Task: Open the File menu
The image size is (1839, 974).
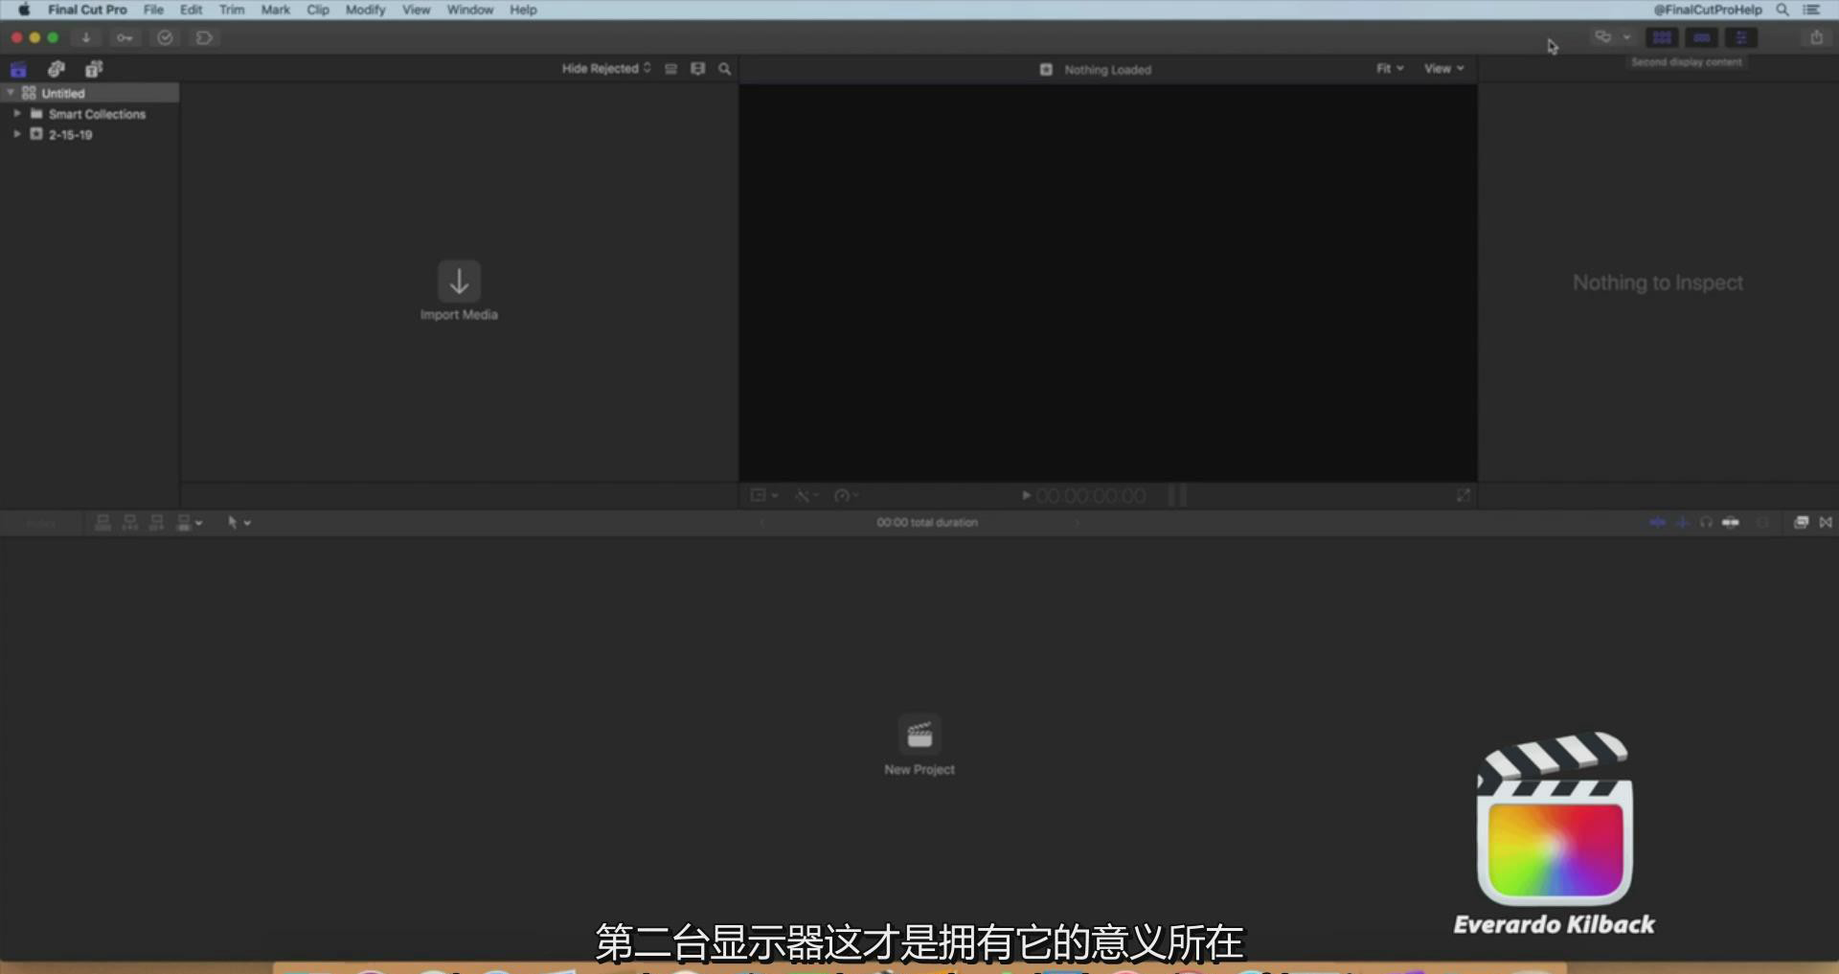Action: coord(153,10)
